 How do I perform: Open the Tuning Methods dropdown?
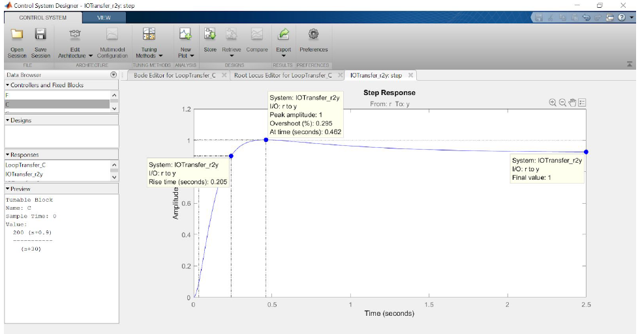tap(149, 53)
